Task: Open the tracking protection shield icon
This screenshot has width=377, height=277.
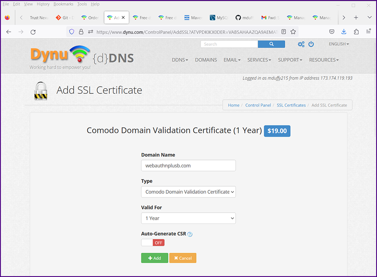Action: [72, 32]
